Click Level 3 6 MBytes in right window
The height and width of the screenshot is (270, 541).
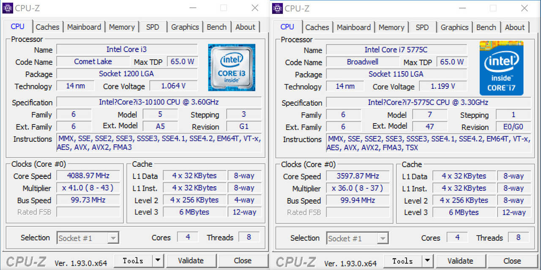point(464,212)
